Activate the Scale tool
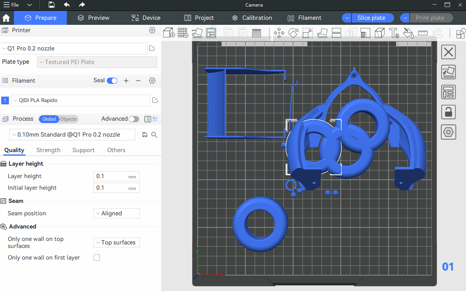The image size is (466, 291). 308,33
